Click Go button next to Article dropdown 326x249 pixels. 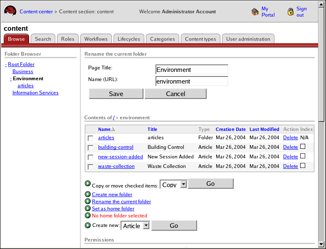[174, 225]
